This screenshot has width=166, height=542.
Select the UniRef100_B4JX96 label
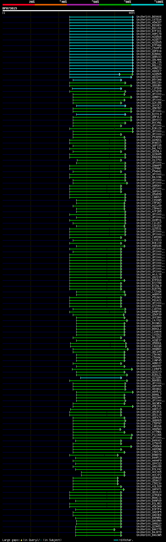pyautogui.click(x=149, y=177)
